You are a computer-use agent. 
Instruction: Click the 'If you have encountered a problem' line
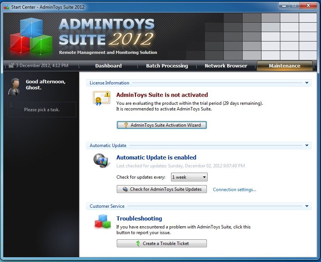(x=183, y=227)
